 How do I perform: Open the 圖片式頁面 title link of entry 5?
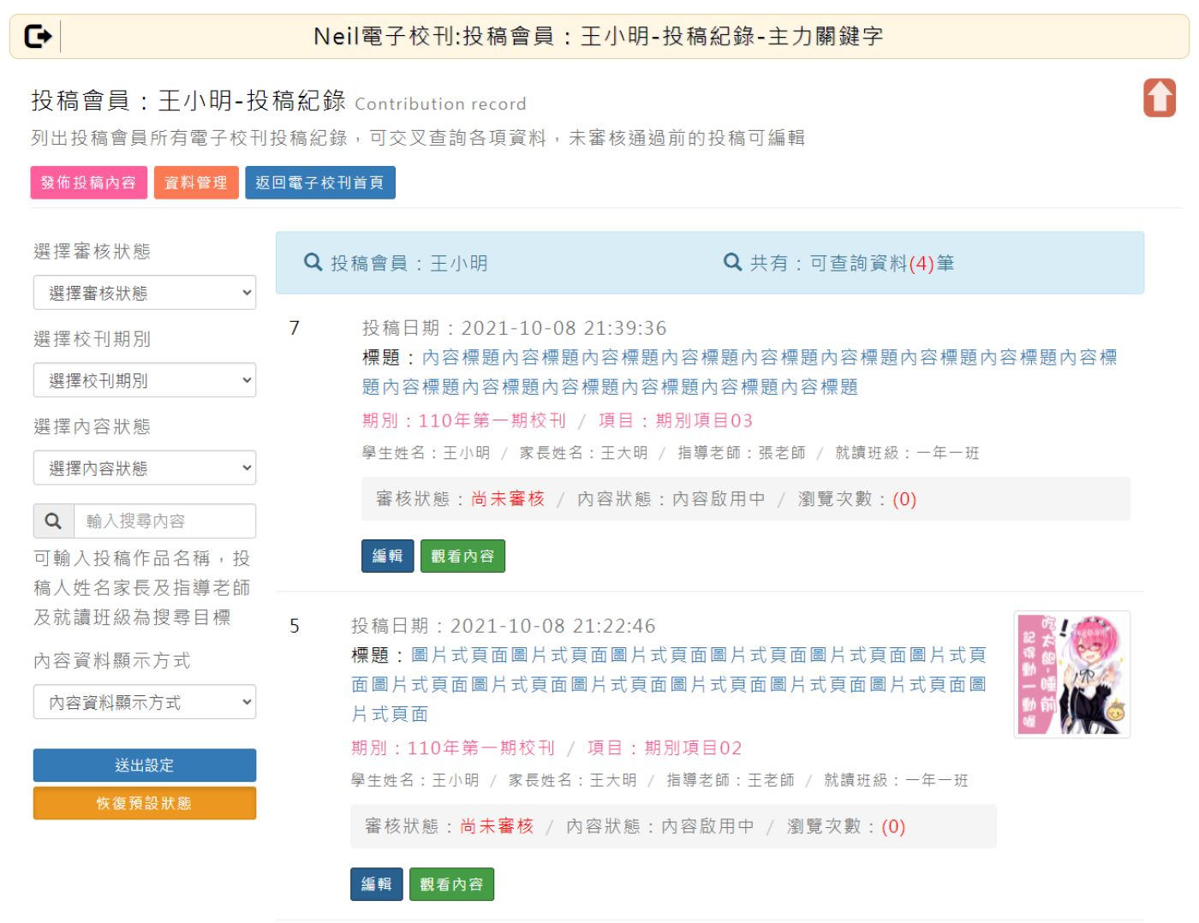click(x=668, y=684)
